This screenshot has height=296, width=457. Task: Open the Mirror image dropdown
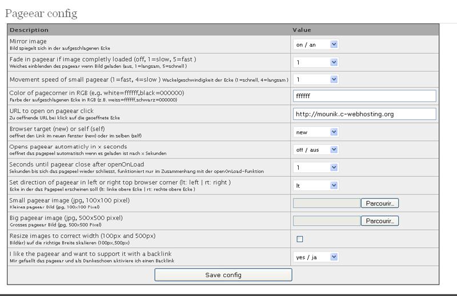point(316,44)
